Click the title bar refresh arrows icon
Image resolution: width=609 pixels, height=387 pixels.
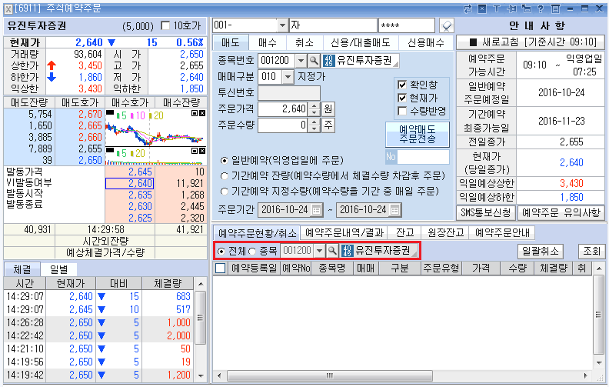point(468,8)
